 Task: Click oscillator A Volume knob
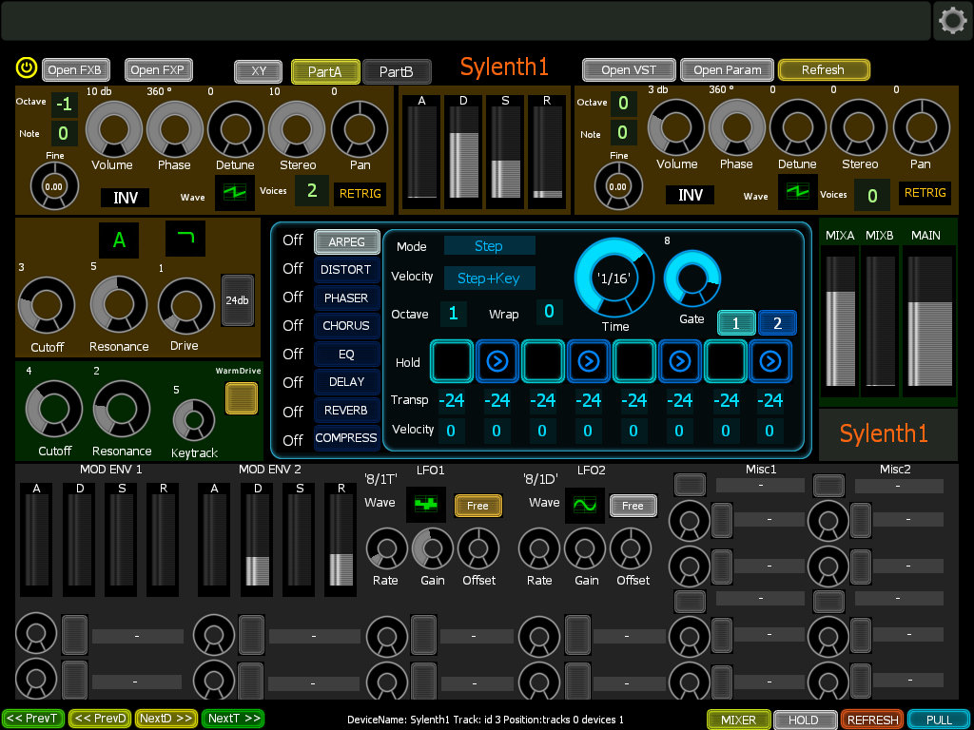[114, 128]
